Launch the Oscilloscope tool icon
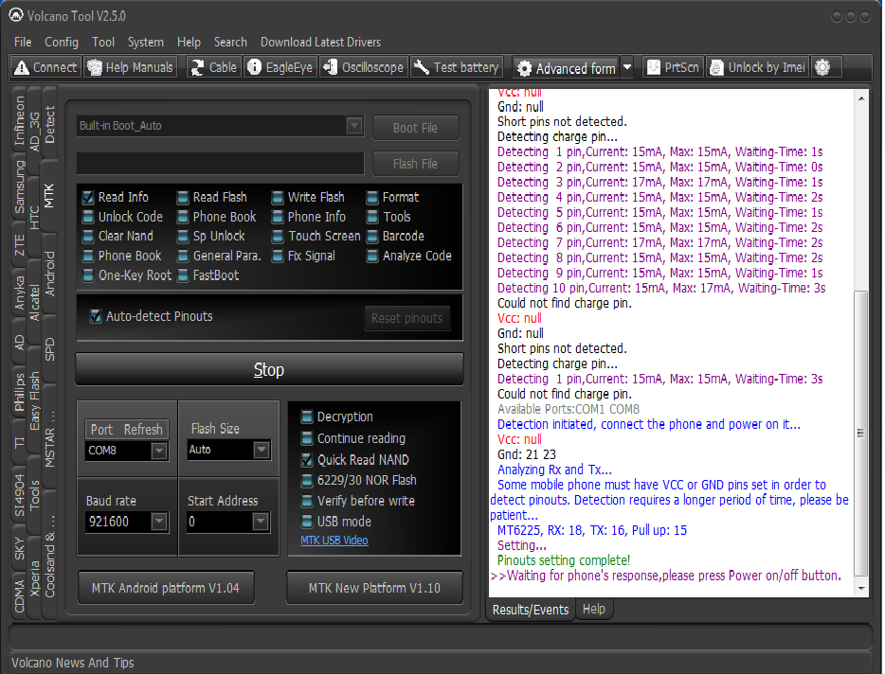Image resolution: width=885 pixels, height=674 pixels. tap(330, 67)
